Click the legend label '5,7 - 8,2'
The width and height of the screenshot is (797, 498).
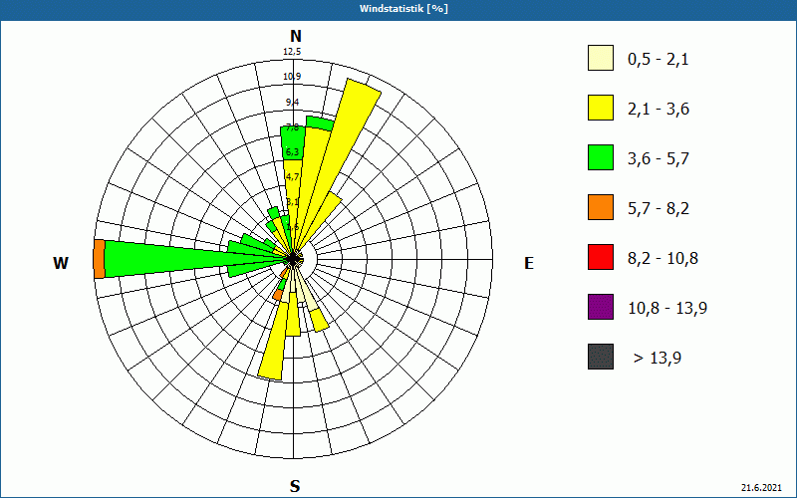659,209
